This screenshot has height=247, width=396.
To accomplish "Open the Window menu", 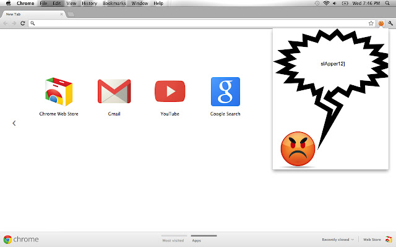I will click(x=140, y=3).
